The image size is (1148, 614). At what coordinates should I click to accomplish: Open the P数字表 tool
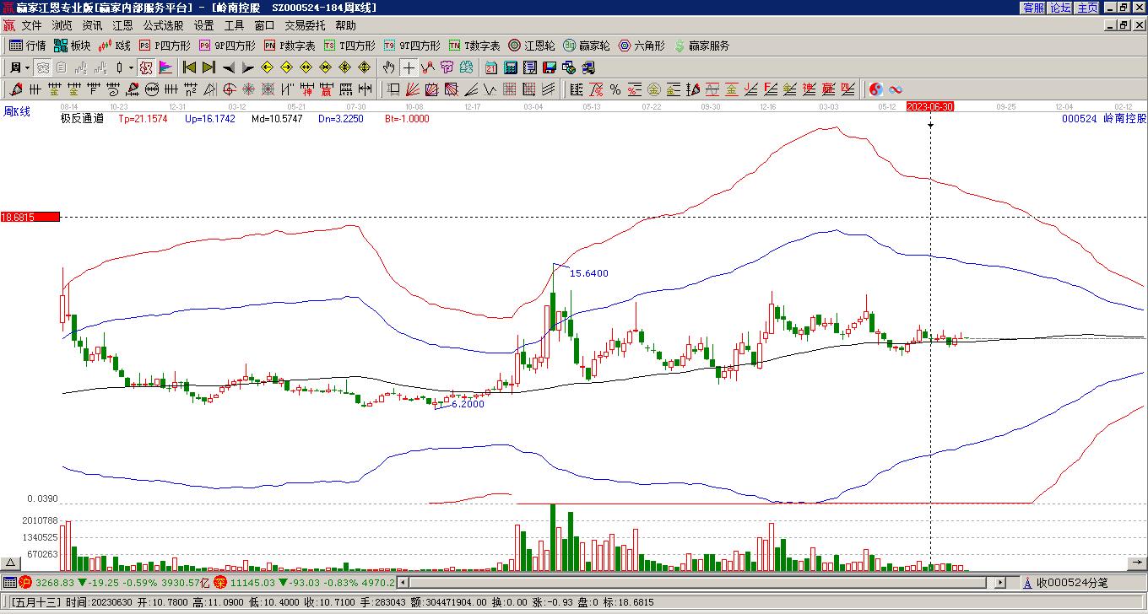point(290,46)
